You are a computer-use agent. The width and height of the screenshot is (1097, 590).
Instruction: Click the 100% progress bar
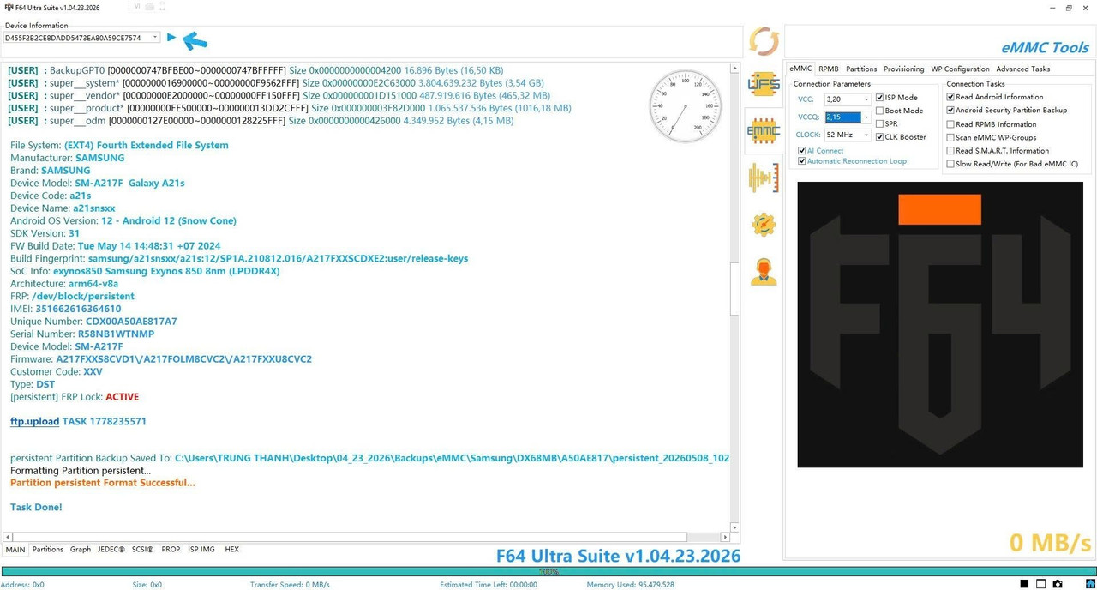pos(548,571)
